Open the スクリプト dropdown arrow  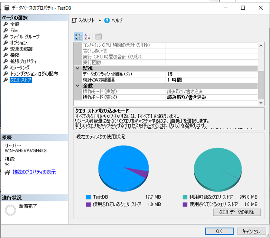coord(100,21)
